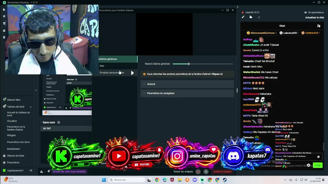Open Paramètres des dons in the sidebar
Screen dimensions: 328x184
18,142
